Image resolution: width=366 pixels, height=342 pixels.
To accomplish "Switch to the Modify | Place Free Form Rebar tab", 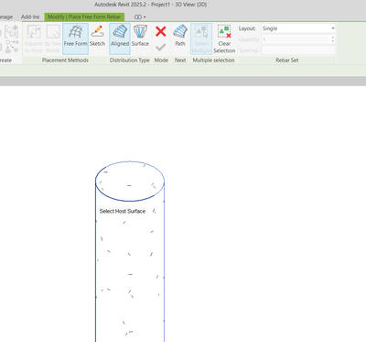I will click(x=84, y=17).
